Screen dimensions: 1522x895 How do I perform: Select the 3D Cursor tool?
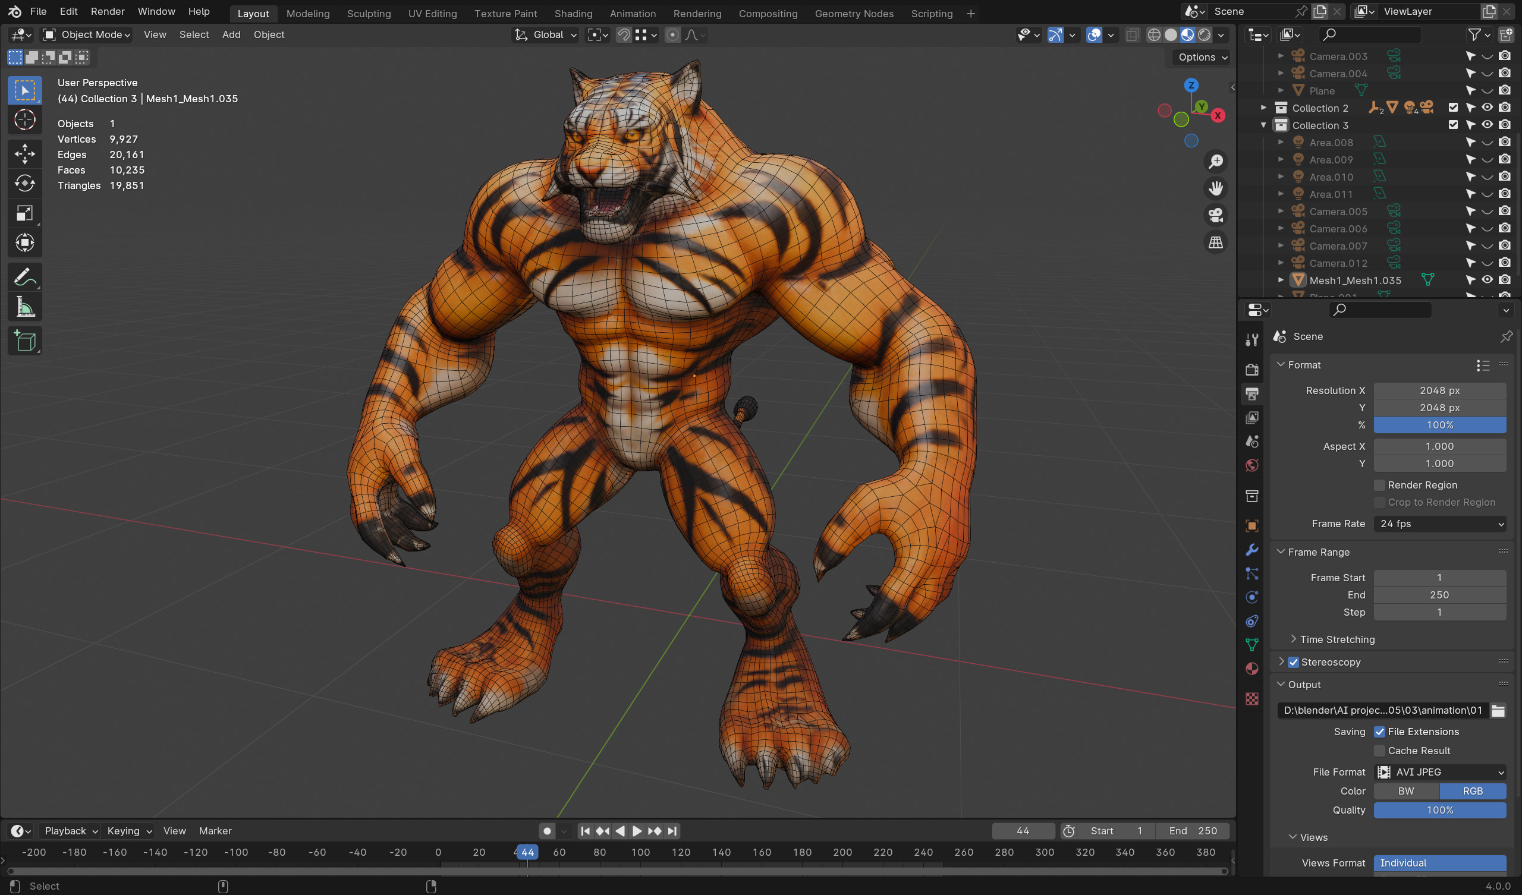click(25, 119)
